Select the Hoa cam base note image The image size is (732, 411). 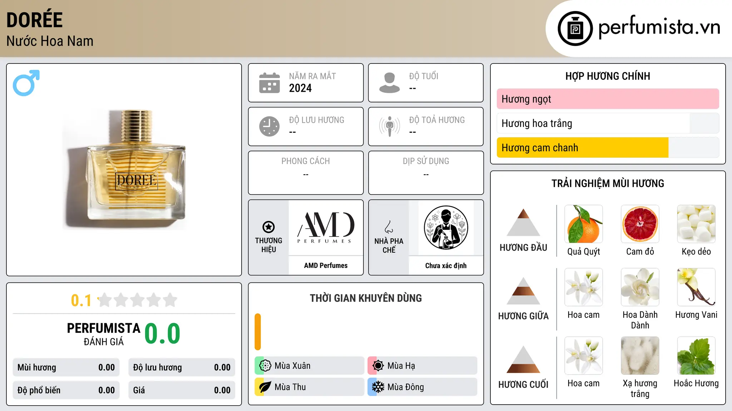point(584,356)
